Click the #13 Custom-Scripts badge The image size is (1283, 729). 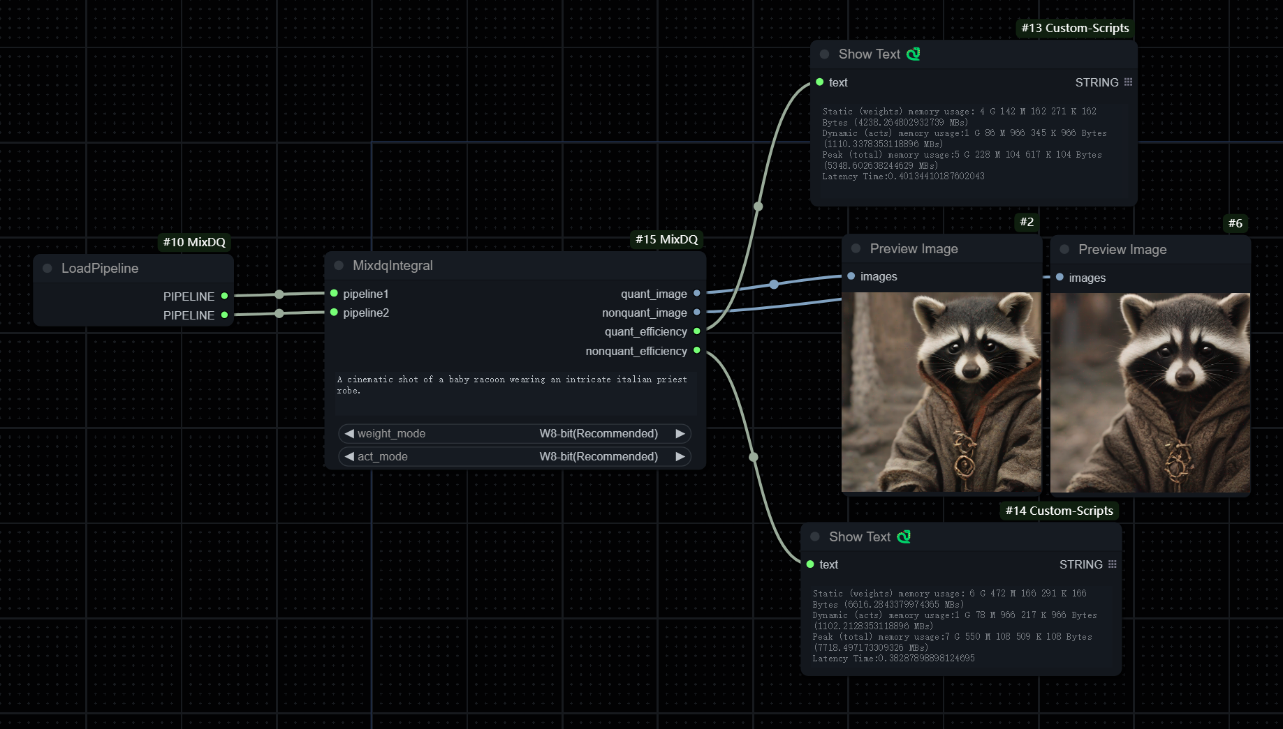click(x=1075, y=28)
